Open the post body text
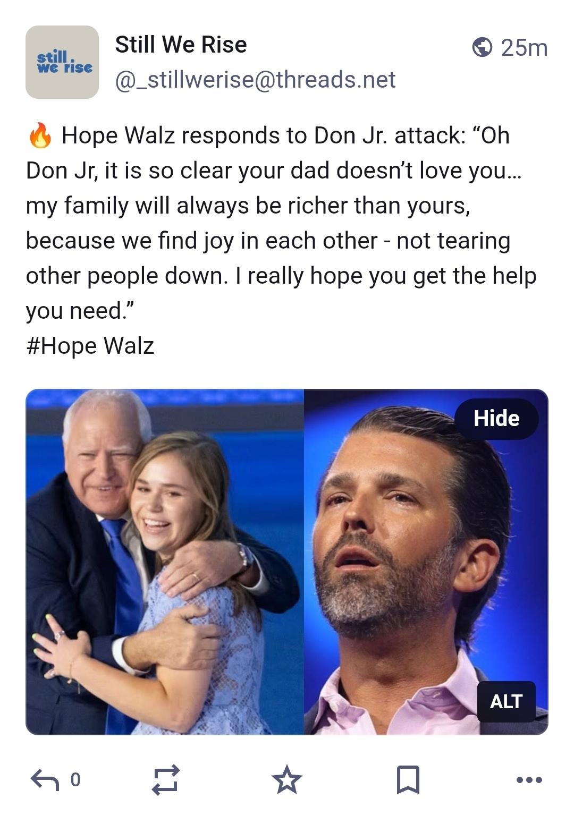This screenshot has height=824, width=574. tap(282, 223)
